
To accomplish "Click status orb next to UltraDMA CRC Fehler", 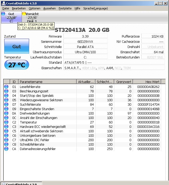I will (6, 140).
